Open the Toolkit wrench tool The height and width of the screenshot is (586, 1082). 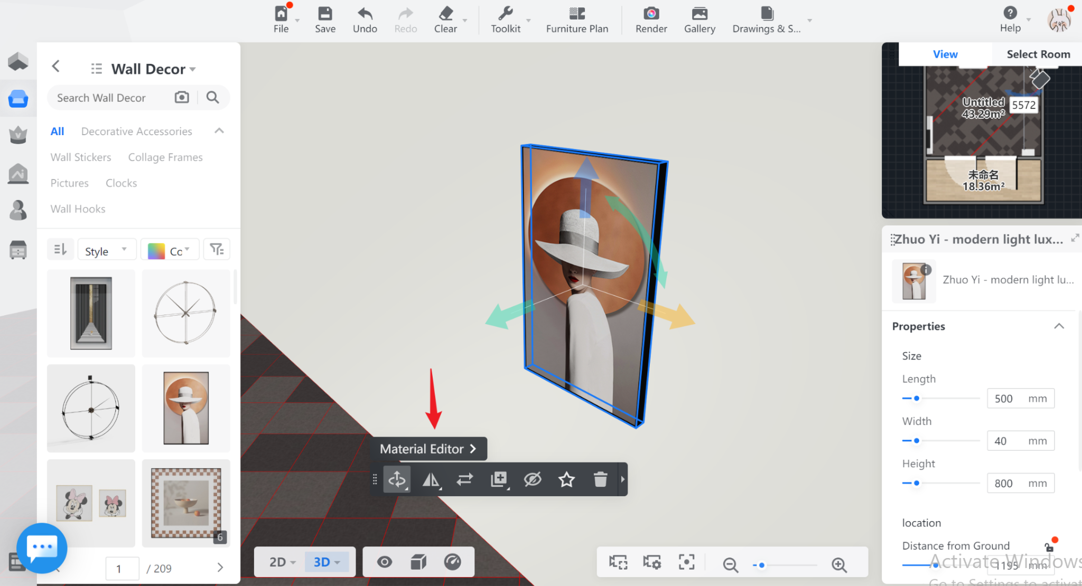coord(505,14)
